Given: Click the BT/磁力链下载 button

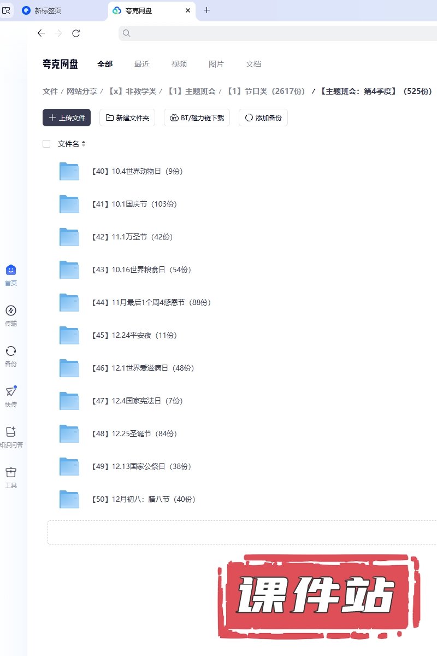Looking at the screenshot, I should 197,118.
